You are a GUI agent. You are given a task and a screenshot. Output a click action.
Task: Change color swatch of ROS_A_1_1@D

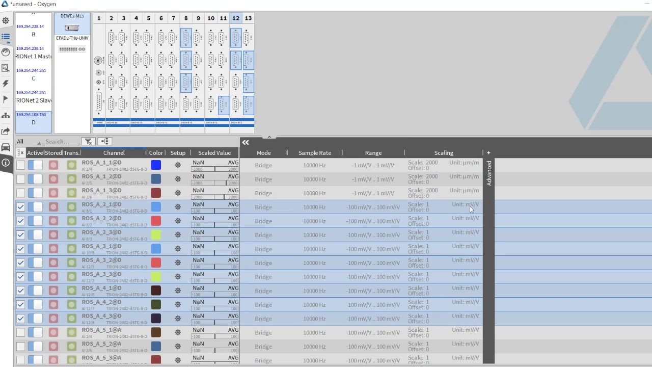tap(156, 165)
